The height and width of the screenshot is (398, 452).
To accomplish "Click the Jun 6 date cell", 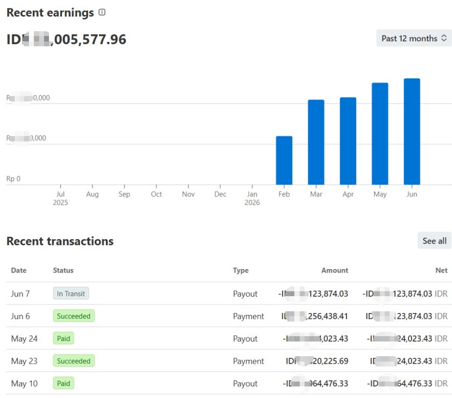I will (x=20, y=316).
